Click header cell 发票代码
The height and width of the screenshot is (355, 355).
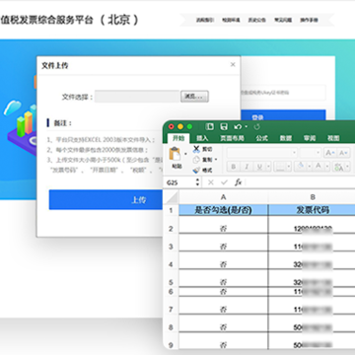click(312, 210)
